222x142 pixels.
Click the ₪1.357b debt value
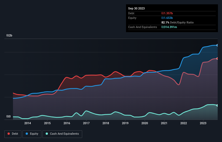tap(167, 13)
